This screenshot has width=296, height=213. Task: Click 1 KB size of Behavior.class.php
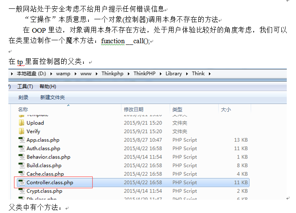point(242,157)
